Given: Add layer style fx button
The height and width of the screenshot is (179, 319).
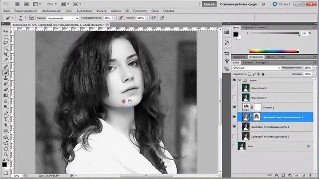Looking at the screenshot, I should coord(276,175).
